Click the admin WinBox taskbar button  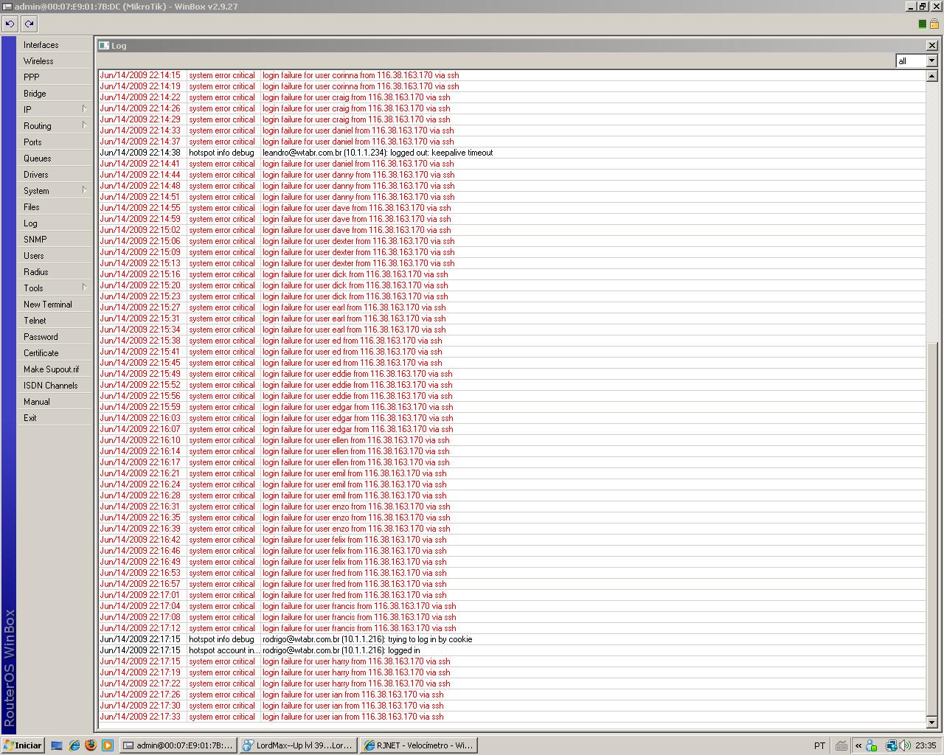point(178,745)
